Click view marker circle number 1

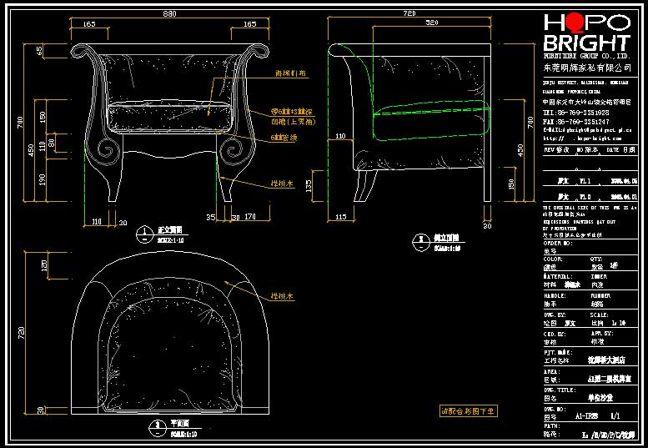click(x=144, y=234)
